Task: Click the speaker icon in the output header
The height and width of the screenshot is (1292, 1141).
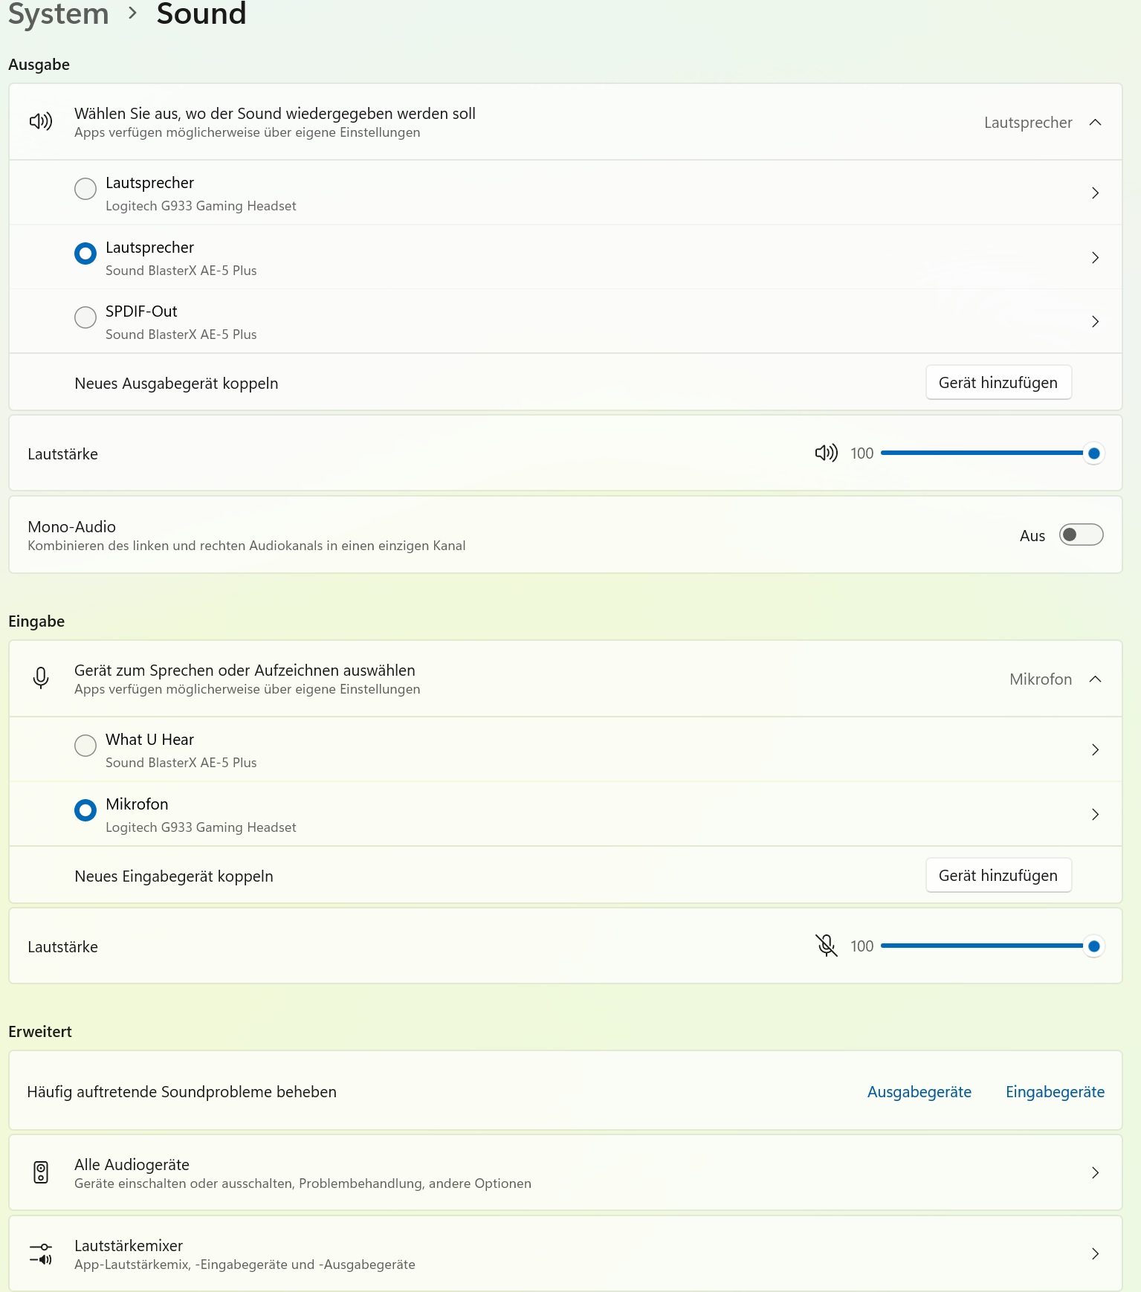Action: pos(41,121)
